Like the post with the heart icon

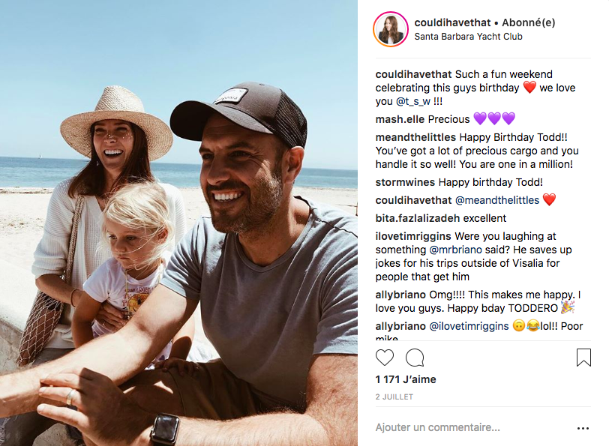[385, 358]
